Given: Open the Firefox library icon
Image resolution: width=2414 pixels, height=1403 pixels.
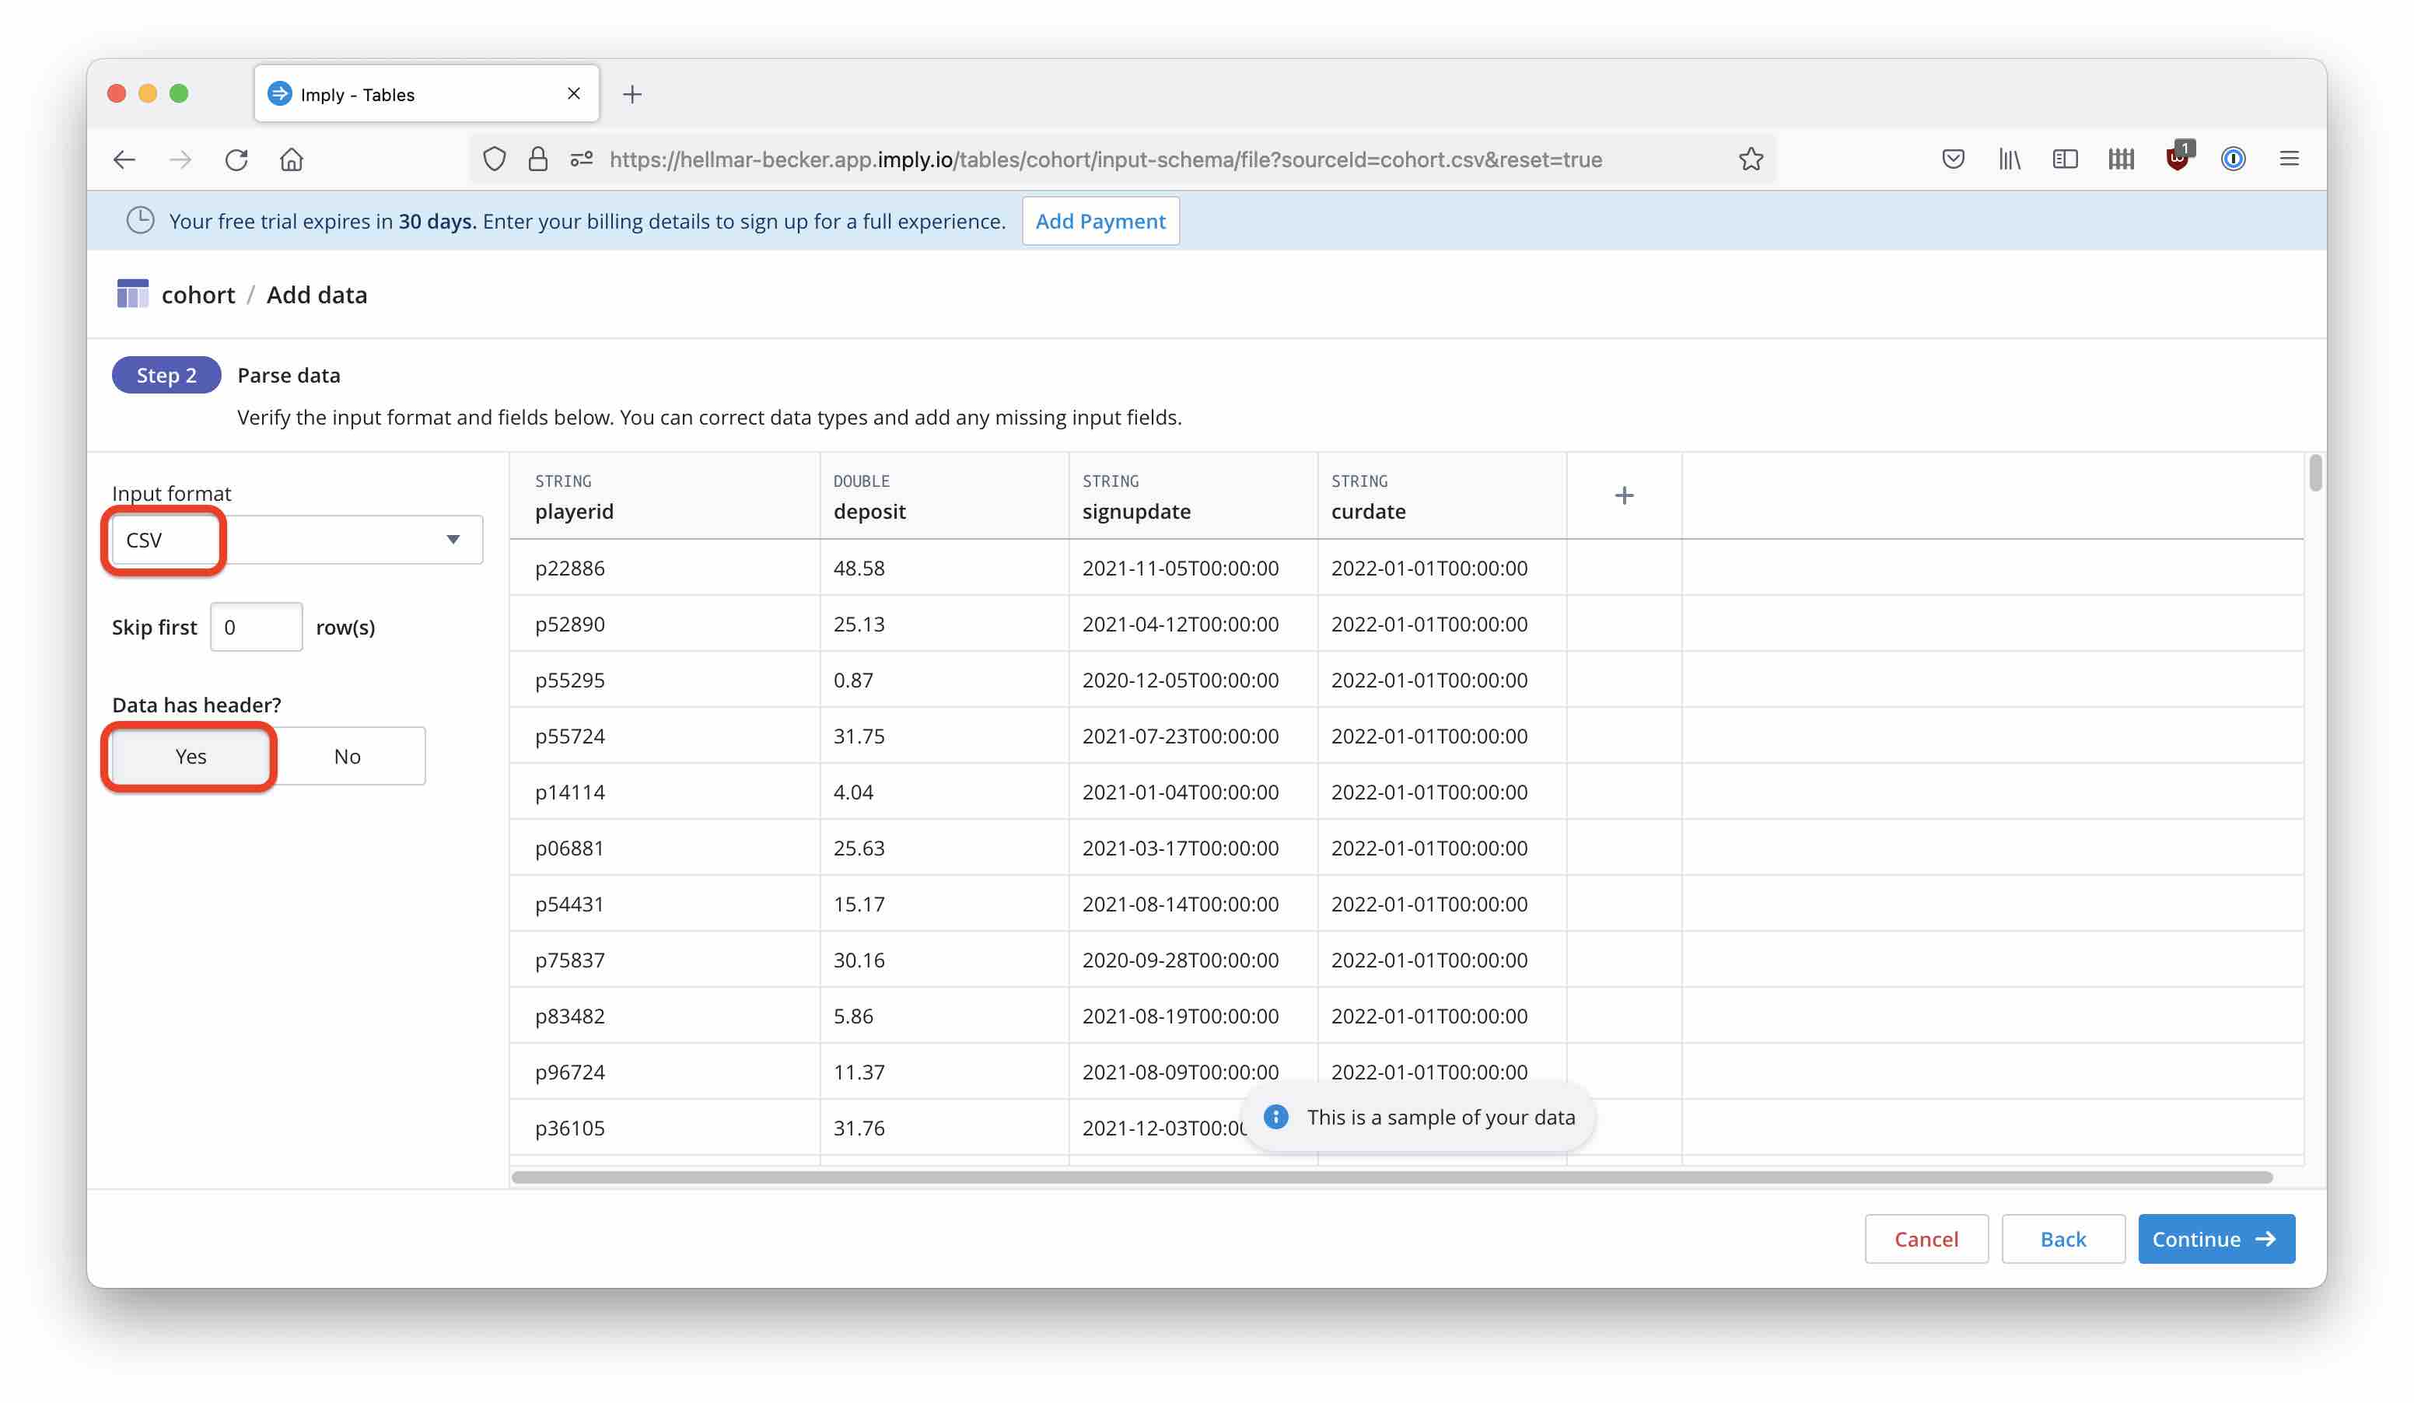Looking at the screenshot, I should pos(2009,159).
